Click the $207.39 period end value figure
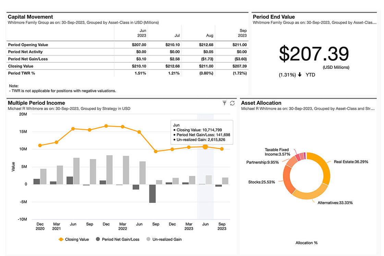384x256 pixels. (x=314, y=54)
